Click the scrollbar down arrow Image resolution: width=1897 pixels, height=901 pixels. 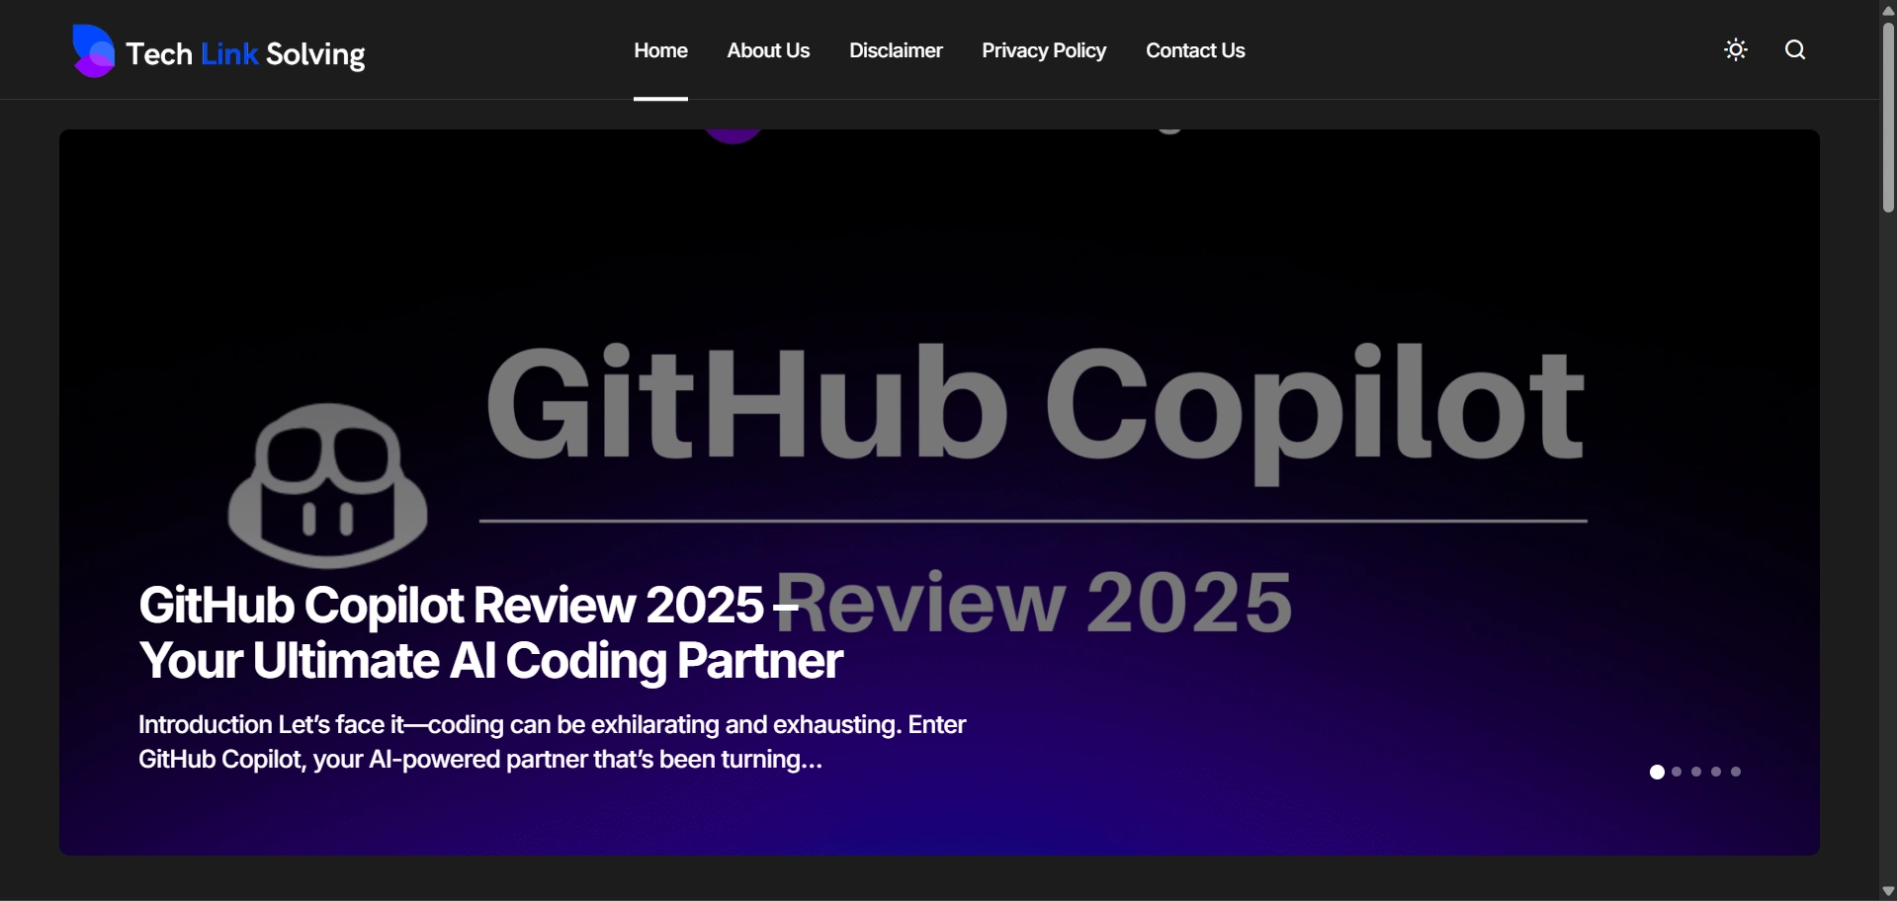1888,891
